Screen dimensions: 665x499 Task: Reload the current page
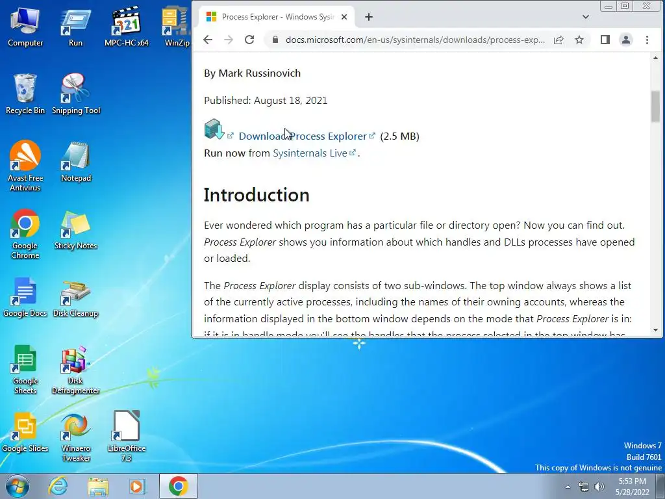coord(249,40)
